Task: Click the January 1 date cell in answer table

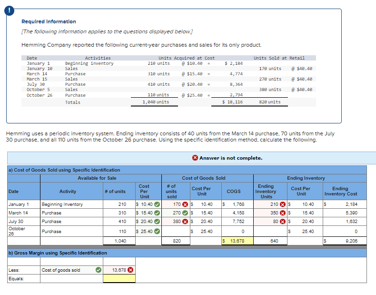Action: pyautogui.click(x=24, y=204)
